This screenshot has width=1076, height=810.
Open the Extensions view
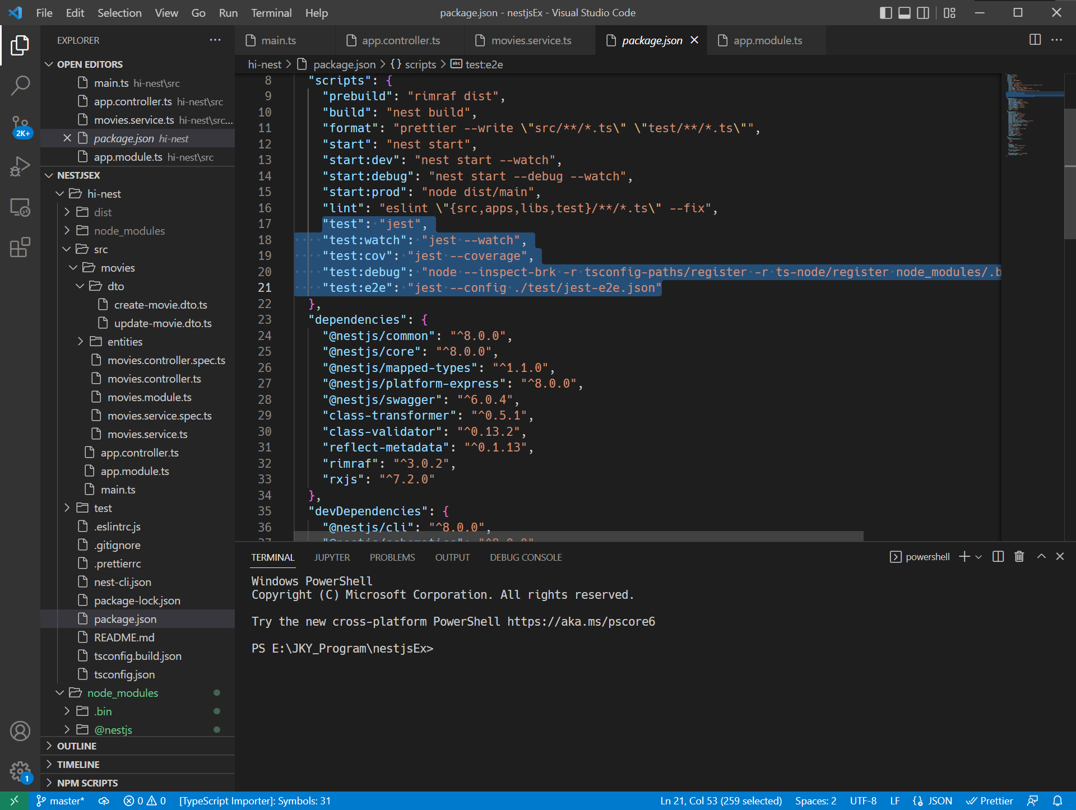coord(20,247)
